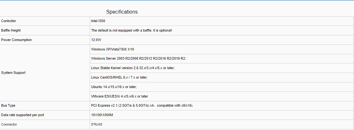Viewport: 354px width, 130px height.
Task: Click the 12.0W value cell
Action: tap(96, 40)
